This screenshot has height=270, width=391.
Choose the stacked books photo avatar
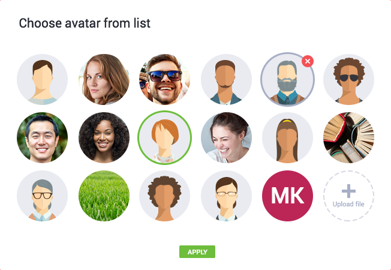coord(348,137)
